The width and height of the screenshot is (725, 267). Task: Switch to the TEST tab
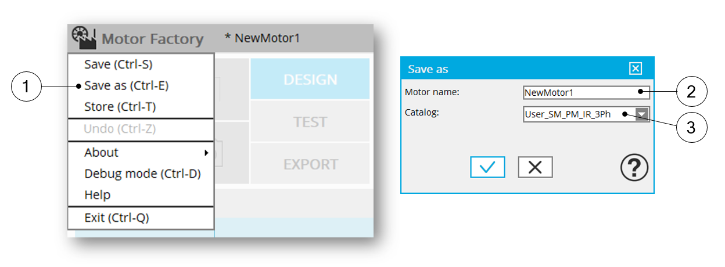310,122
